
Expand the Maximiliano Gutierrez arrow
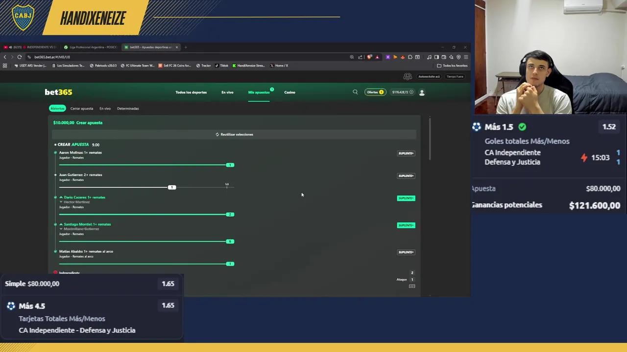click(x=61, y=229)
